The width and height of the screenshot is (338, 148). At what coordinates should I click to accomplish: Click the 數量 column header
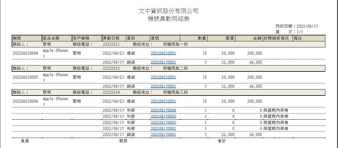pos(194,38)
